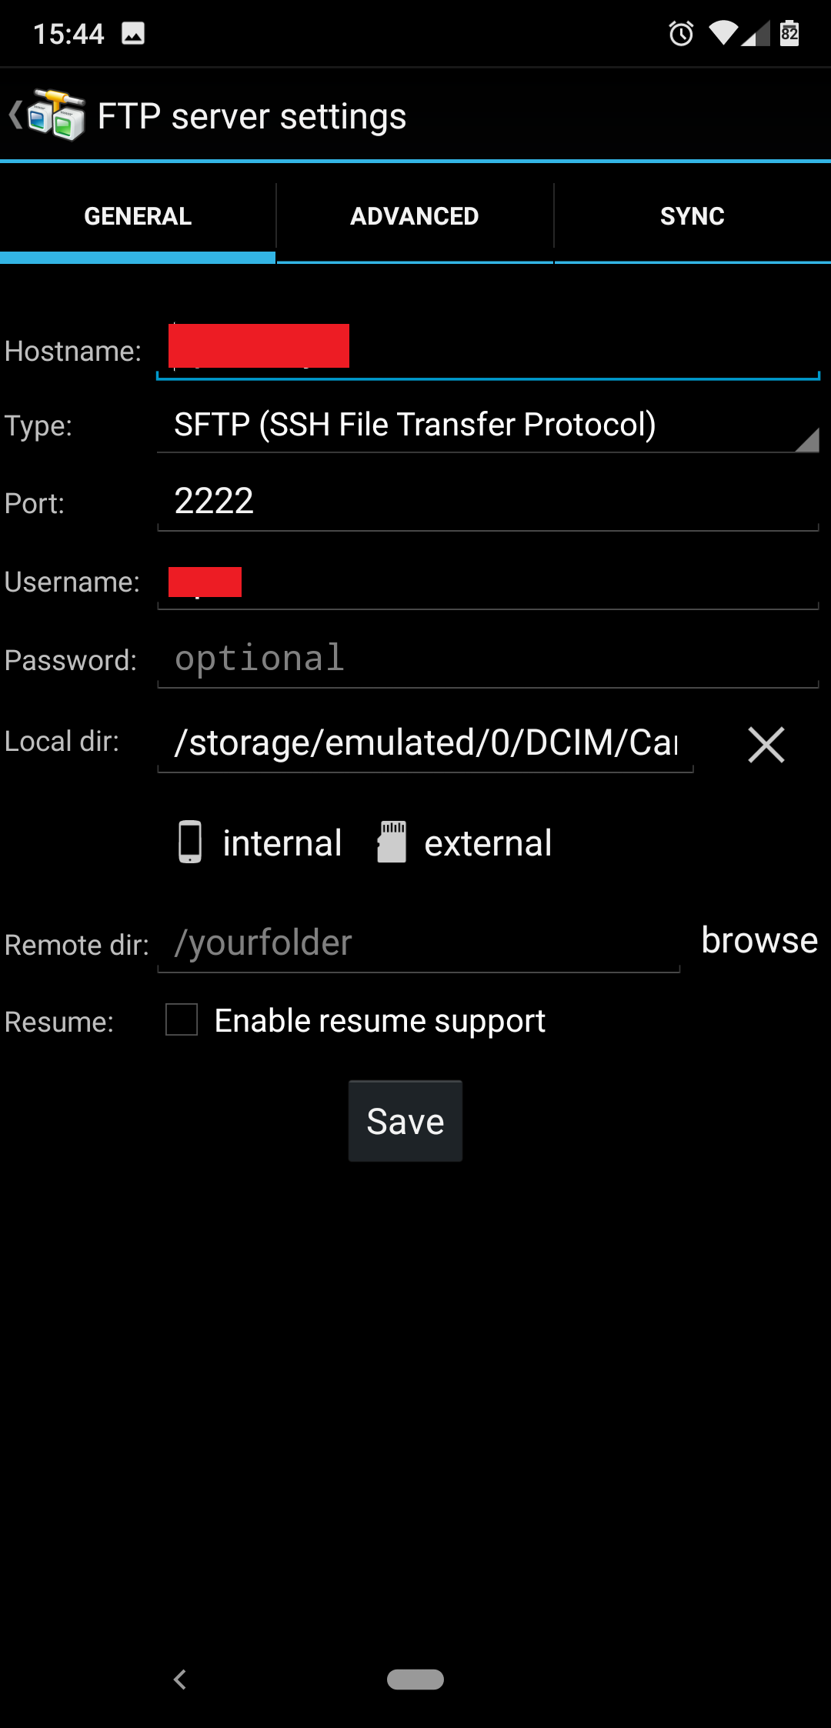Image resolution: width=831 pixels, height=1728 pixels.
Task: Switch to the ADVANCED tab
Action: point(415,216)
